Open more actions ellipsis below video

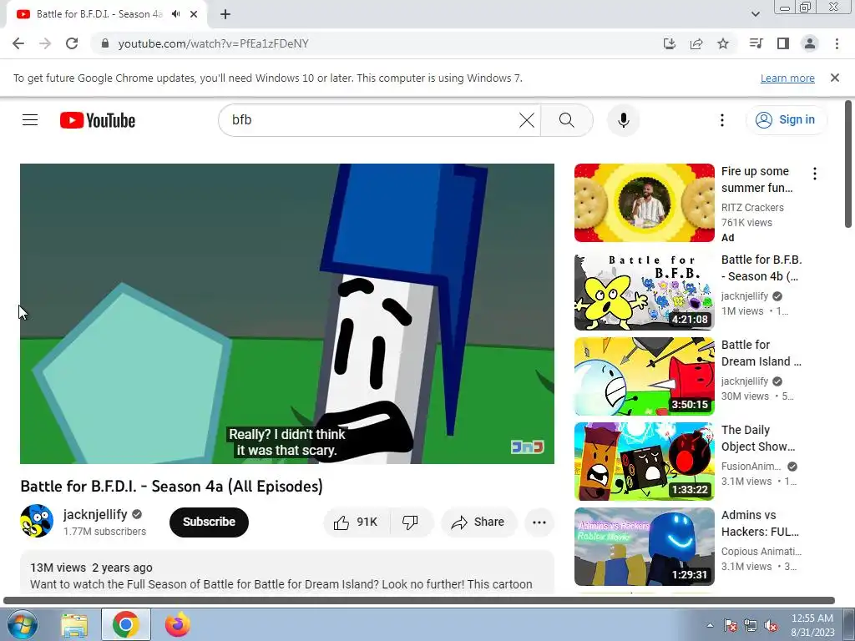point(539,522)
